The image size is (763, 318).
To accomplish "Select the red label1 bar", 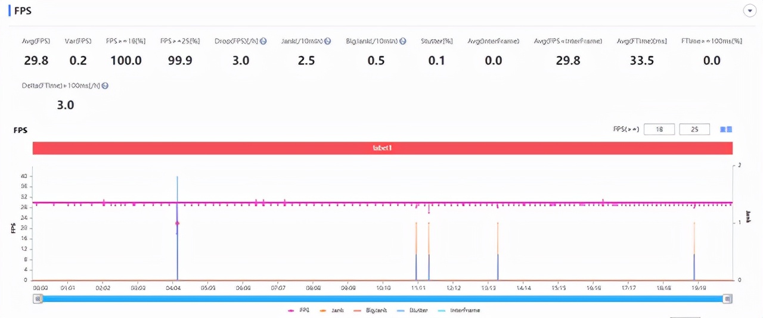I will click(382, 148).
